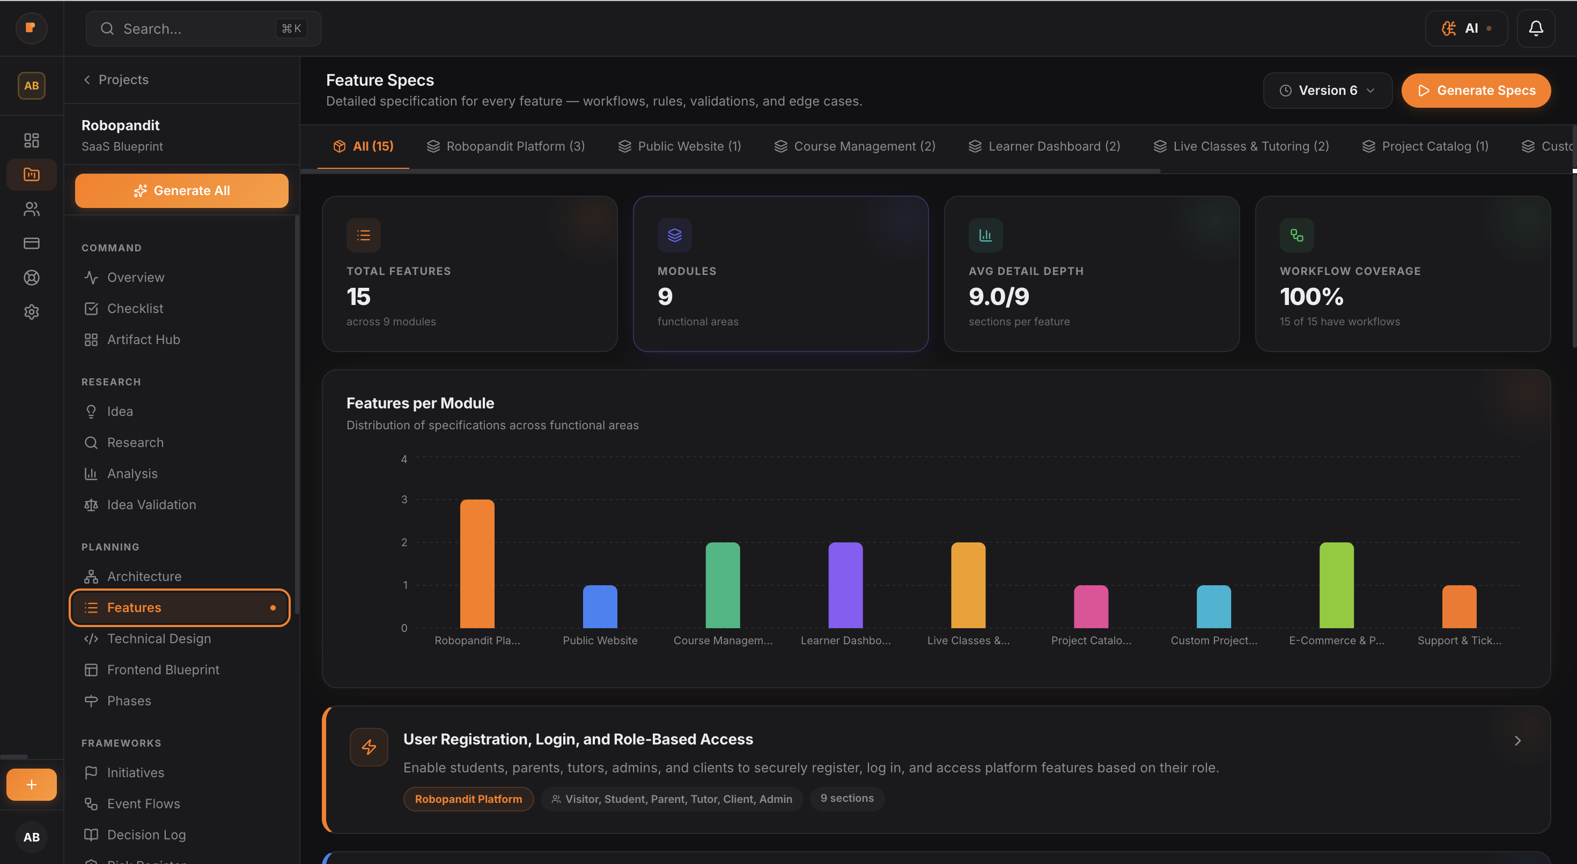Open the dashboard grid icon in the sidebar

pyautogui.click(x=31, y=139)
